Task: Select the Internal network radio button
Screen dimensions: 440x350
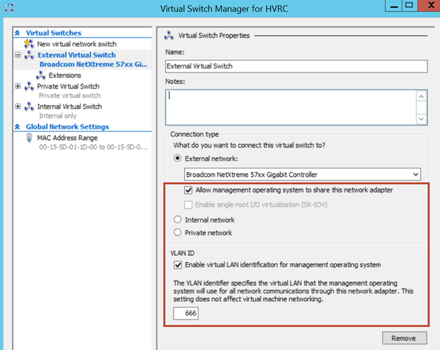Action: pos(177,219)
